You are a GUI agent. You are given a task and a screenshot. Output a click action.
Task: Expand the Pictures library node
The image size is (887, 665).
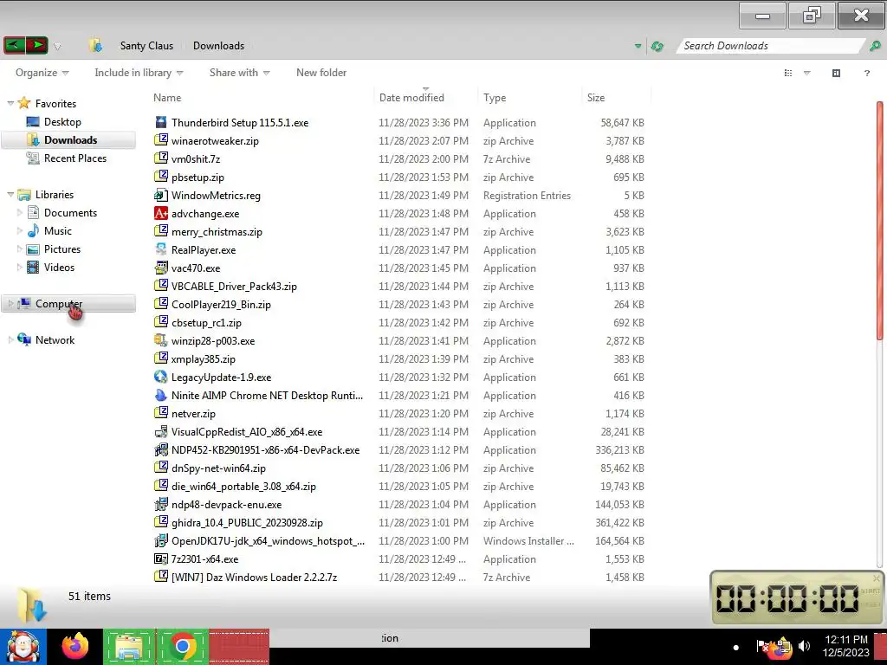[20, 249]
